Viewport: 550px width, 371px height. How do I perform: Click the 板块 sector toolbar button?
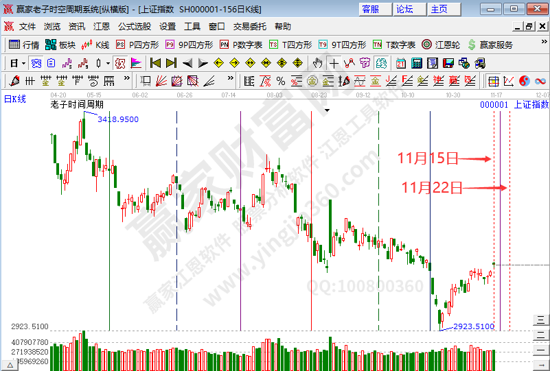(x=60, y=45)
